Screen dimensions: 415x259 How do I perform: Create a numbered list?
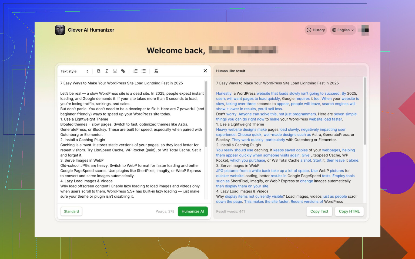click(x=136, y=71)
